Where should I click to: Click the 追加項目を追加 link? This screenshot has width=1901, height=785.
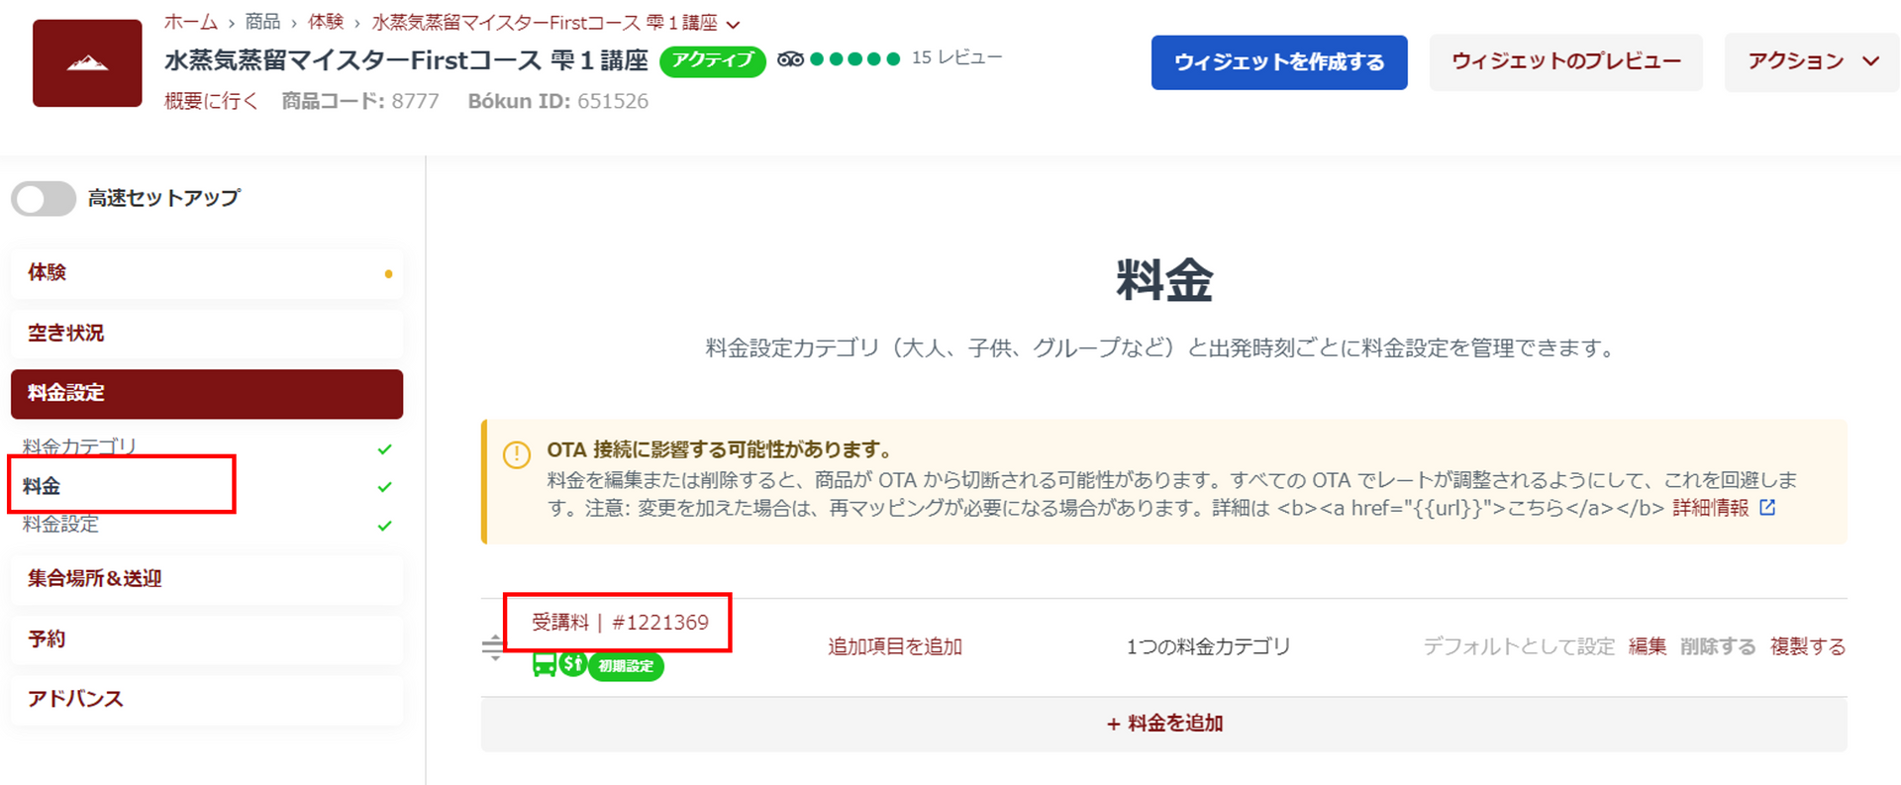pyautogui.click(x=894, y=646)
